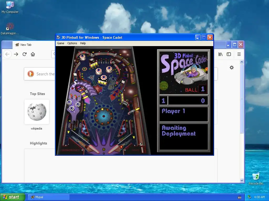Click the BALL 1 counter
Viewport: 269px width, 201px height.
click(x=196, y=89)
